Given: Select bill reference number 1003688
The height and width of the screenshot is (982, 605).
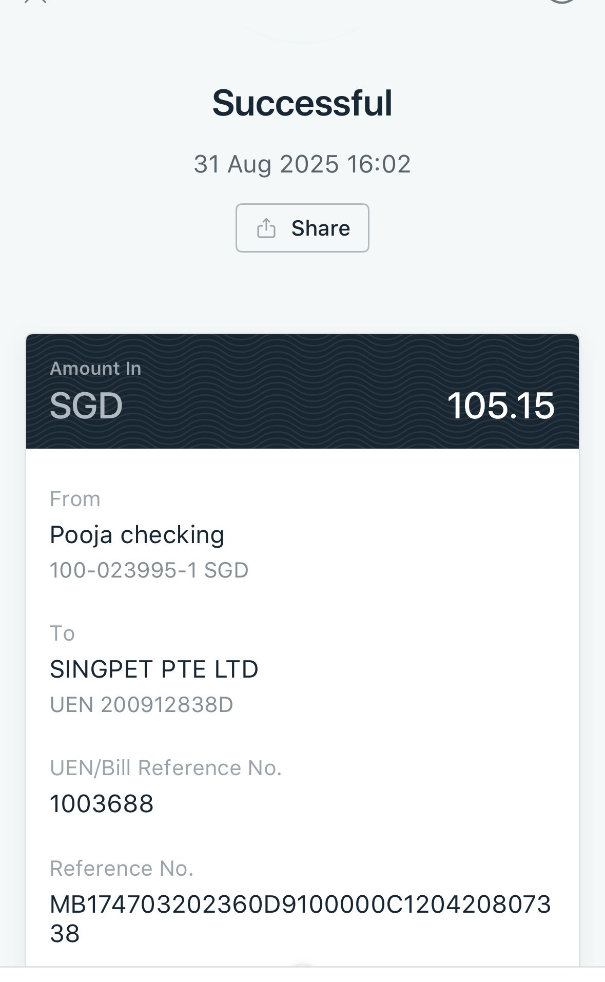Looking at the screenshot, I should [x=102, y=803].
